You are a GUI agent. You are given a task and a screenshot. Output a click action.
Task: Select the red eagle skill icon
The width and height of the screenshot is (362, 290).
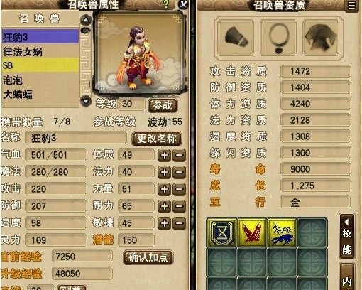coord(252,232)
